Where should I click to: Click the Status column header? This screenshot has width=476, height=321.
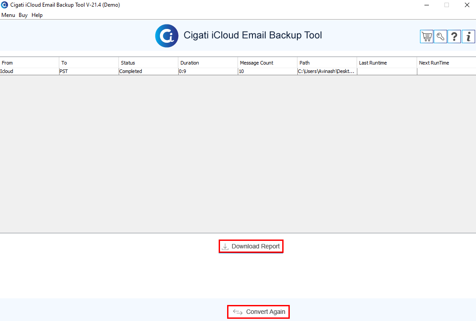pyautogui.click(x=148, y=63)
